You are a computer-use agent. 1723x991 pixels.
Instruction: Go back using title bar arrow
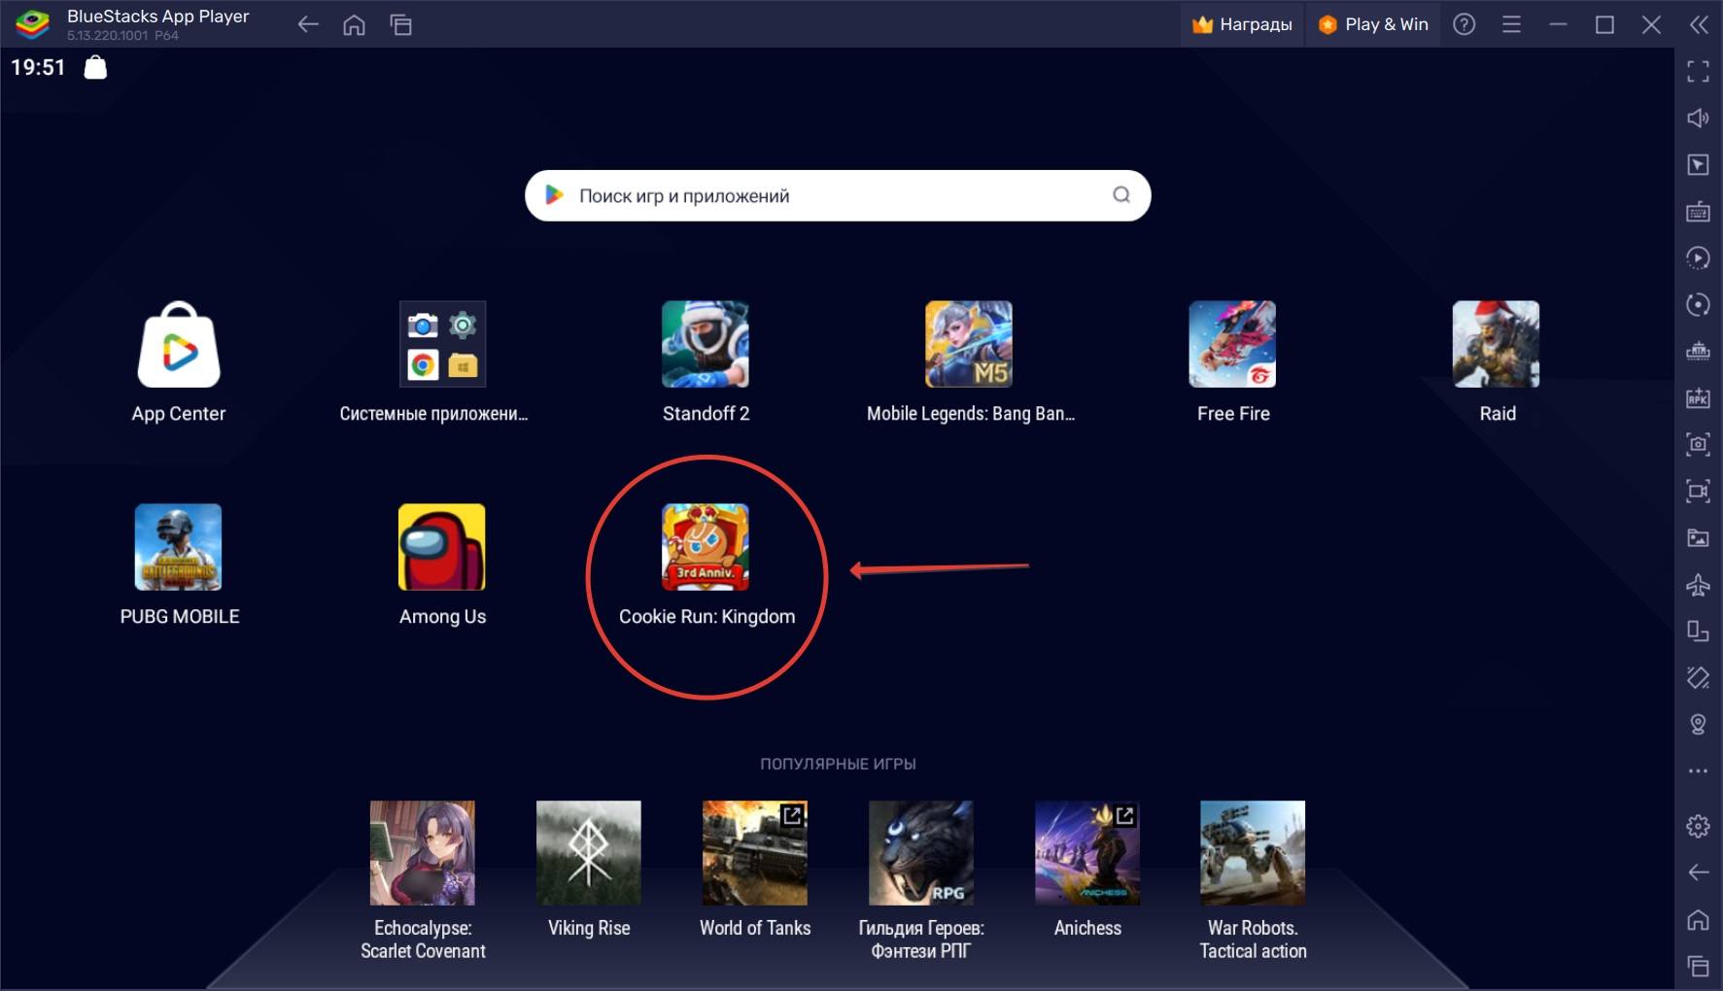(x=308, y=24)
